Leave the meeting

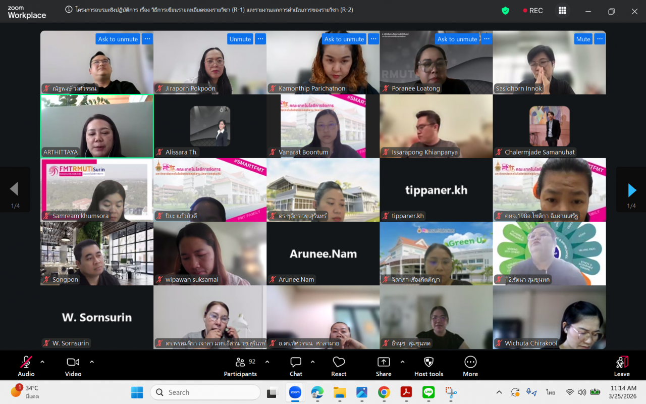point(622,366)
